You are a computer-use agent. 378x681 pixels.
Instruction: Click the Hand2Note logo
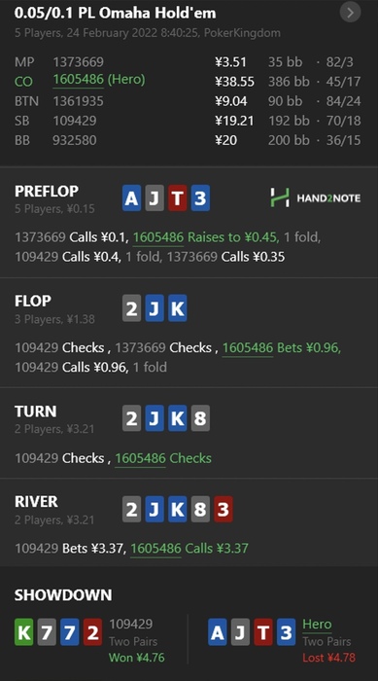tap(315, 197)
